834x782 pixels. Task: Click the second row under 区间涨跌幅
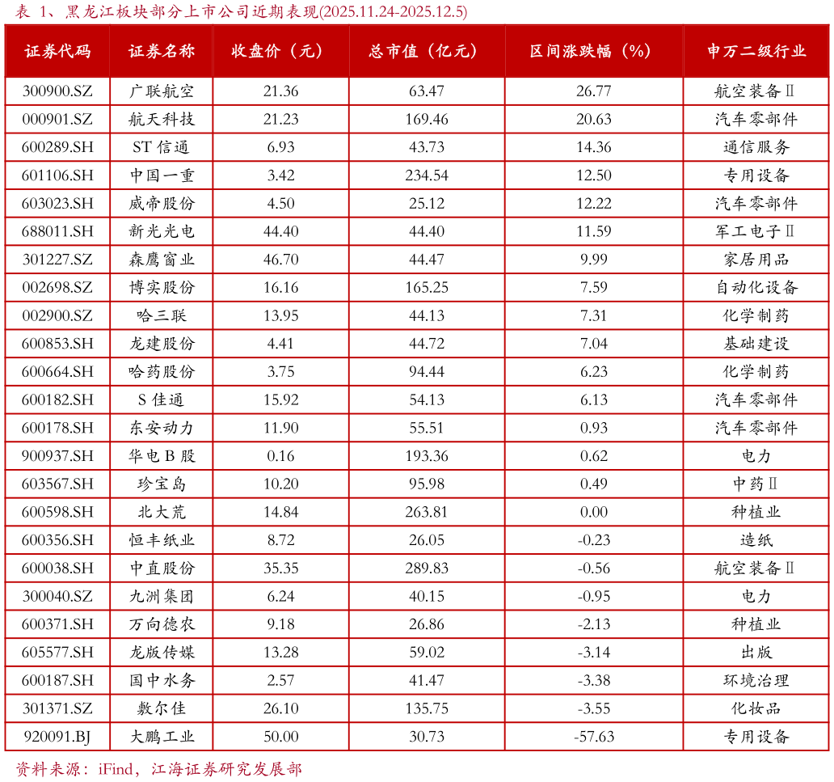[x=592, y=119]
